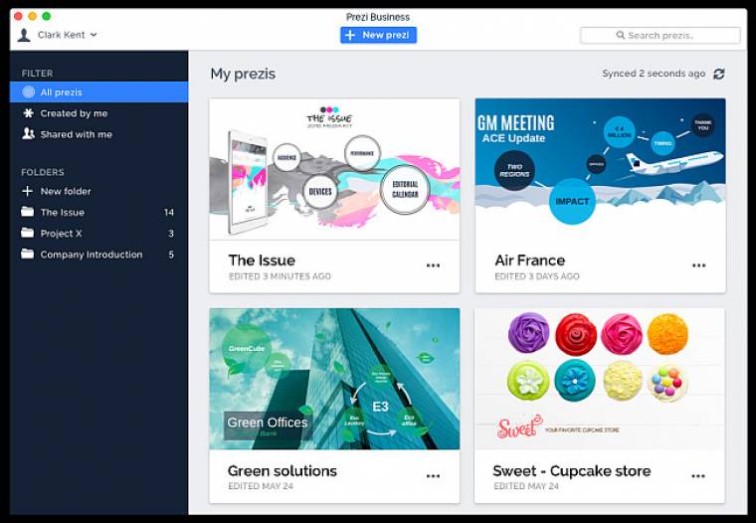Click the sync refresh icon
The image size is (756, 523).
(719, 74)
